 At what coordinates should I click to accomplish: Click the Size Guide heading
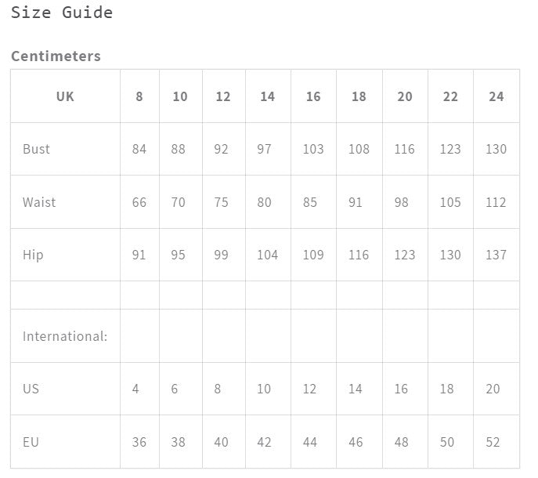62,13
